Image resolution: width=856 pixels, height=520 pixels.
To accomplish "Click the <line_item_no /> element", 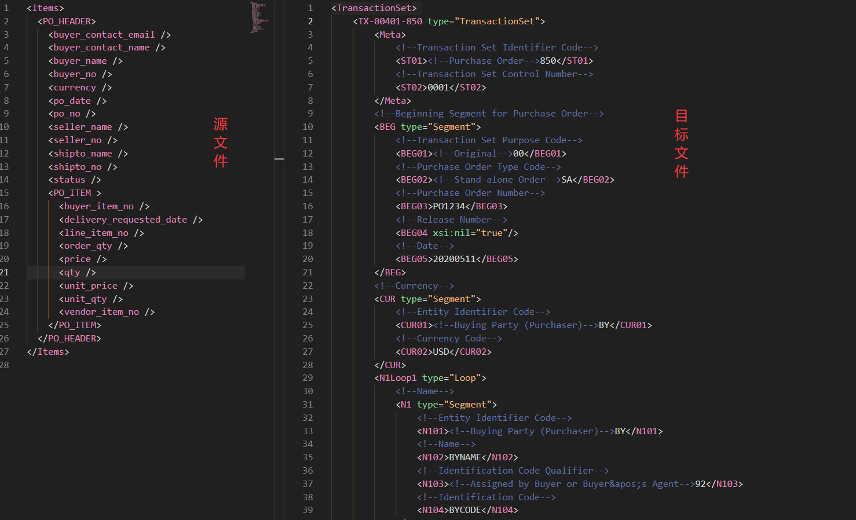I will pos(101,233).
